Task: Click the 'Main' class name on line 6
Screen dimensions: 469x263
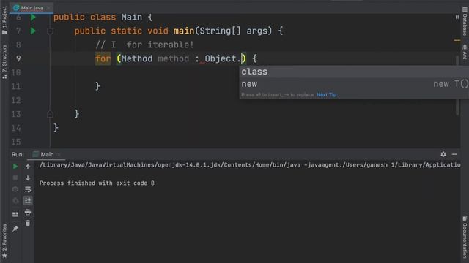Action: [x=132, y=18]
